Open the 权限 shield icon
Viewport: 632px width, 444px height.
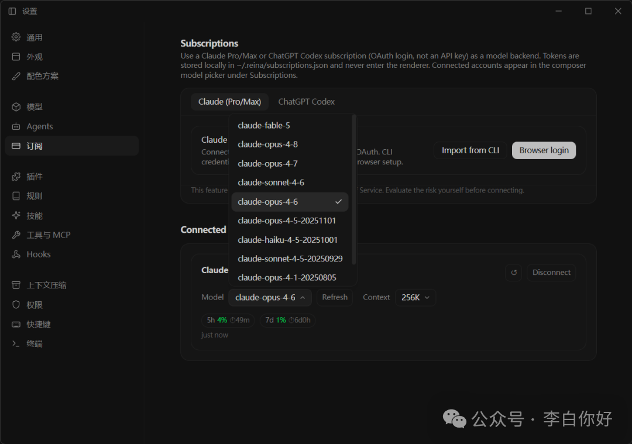[16, 305]
